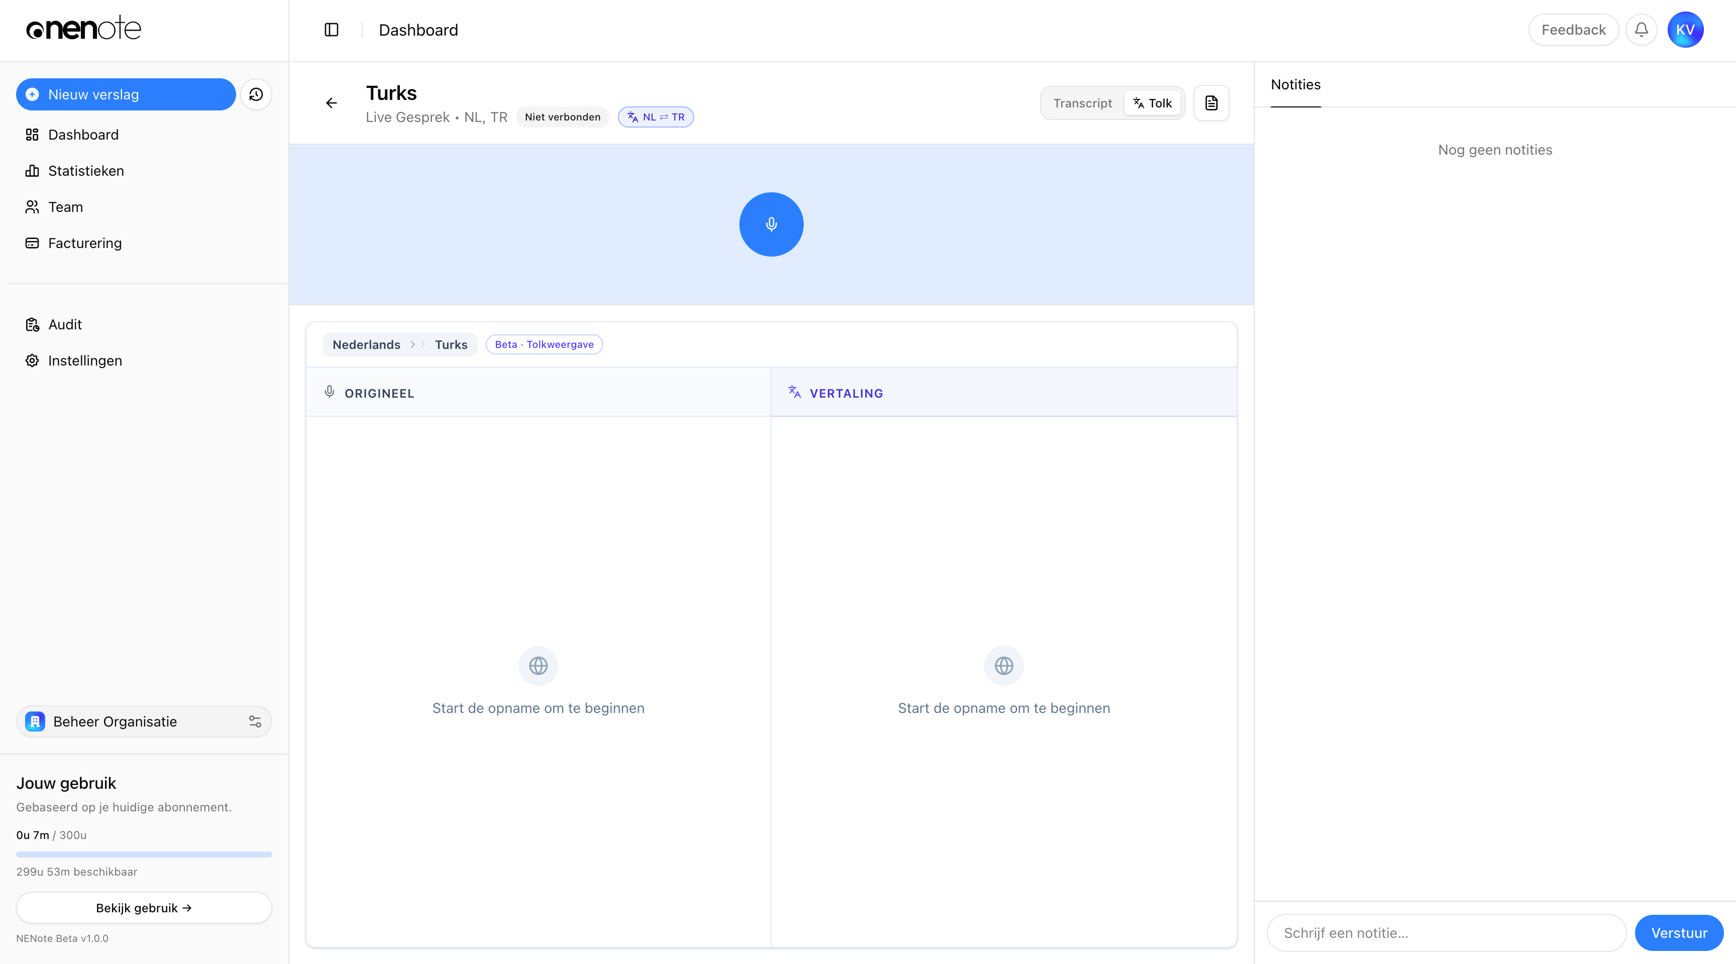Collapse the sidebar with the panel icon
The width and height of the screenshot is (1736, 964).
click(x=331, y=30)
